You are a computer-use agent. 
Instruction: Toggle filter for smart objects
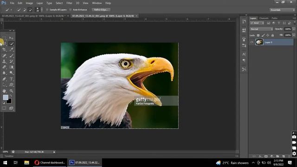(289, 23)
